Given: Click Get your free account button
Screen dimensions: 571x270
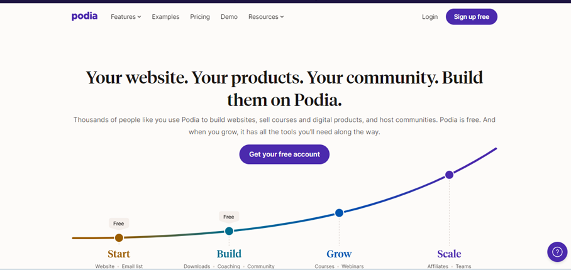Looking at the screenshot, I should point(284,154).
